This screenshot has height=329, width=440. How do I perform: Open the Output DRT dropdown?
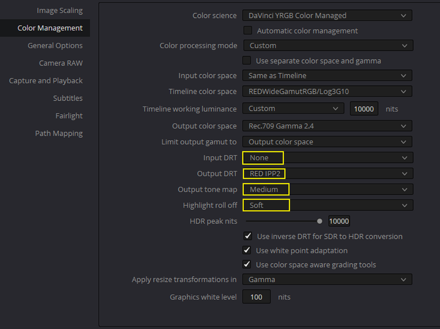point(328,174)
